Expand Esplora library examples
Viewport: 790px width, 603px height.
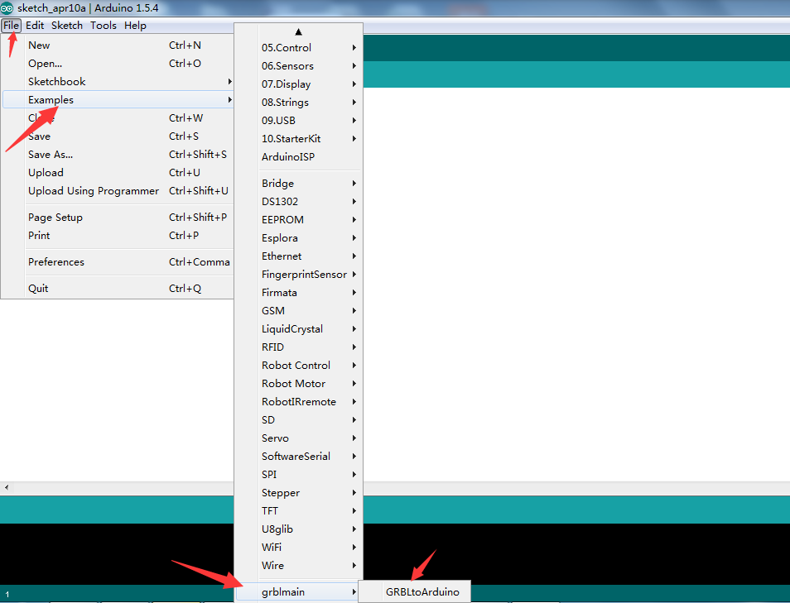pos(299,237)
